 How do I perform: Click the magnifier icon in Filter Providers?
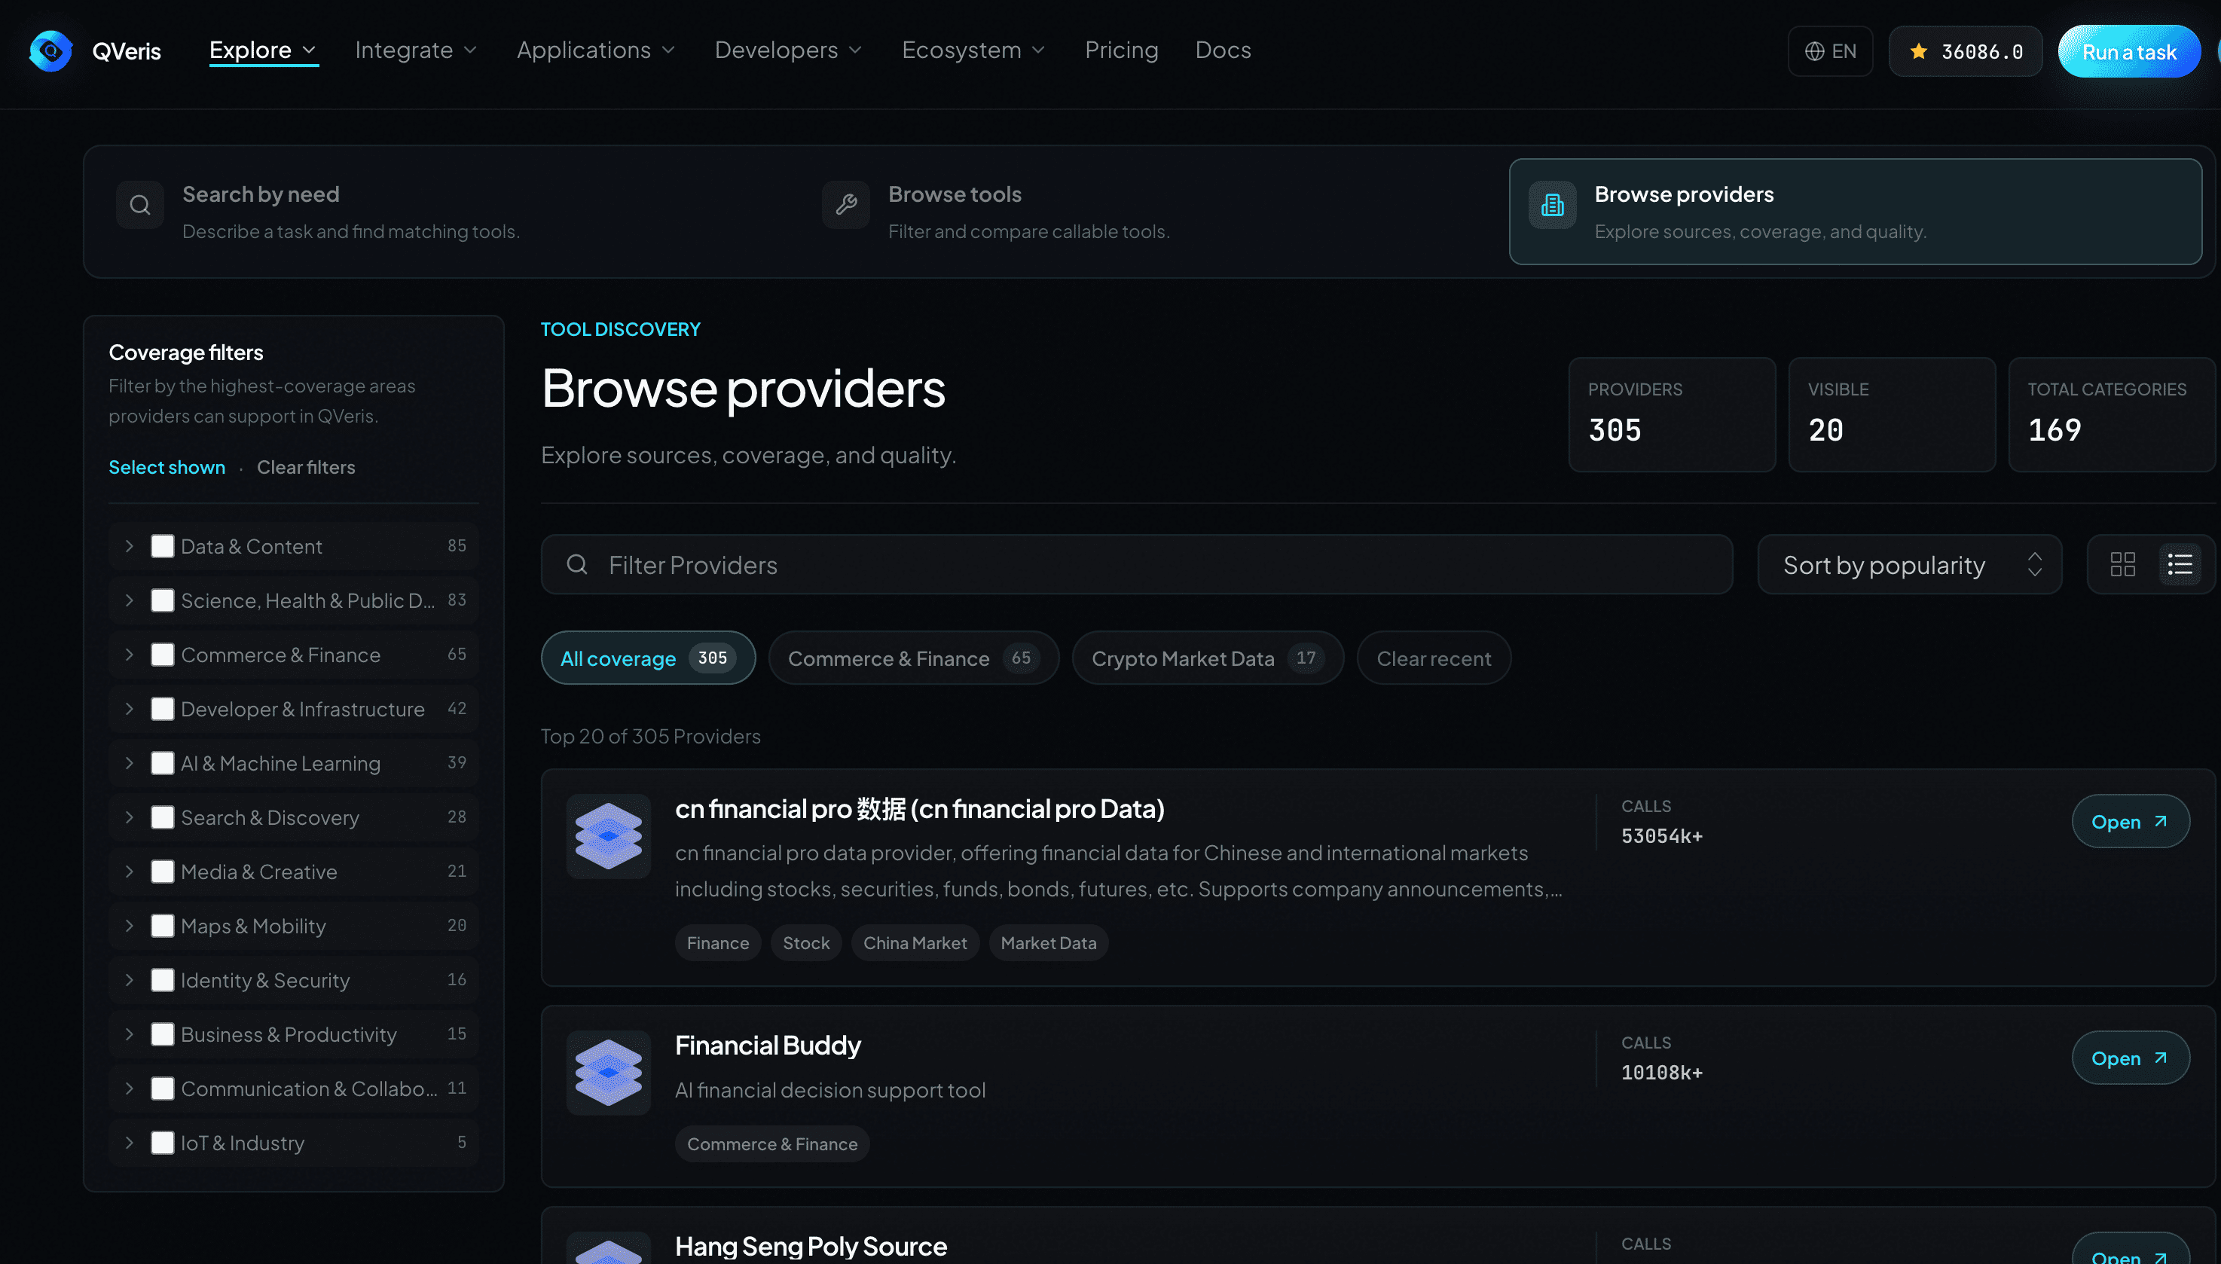pyautogui.click(x=576, y=564)
